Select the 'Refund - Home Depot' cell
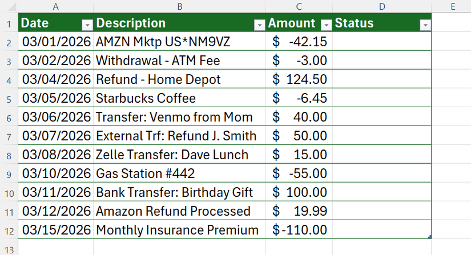 coord(158,79)
